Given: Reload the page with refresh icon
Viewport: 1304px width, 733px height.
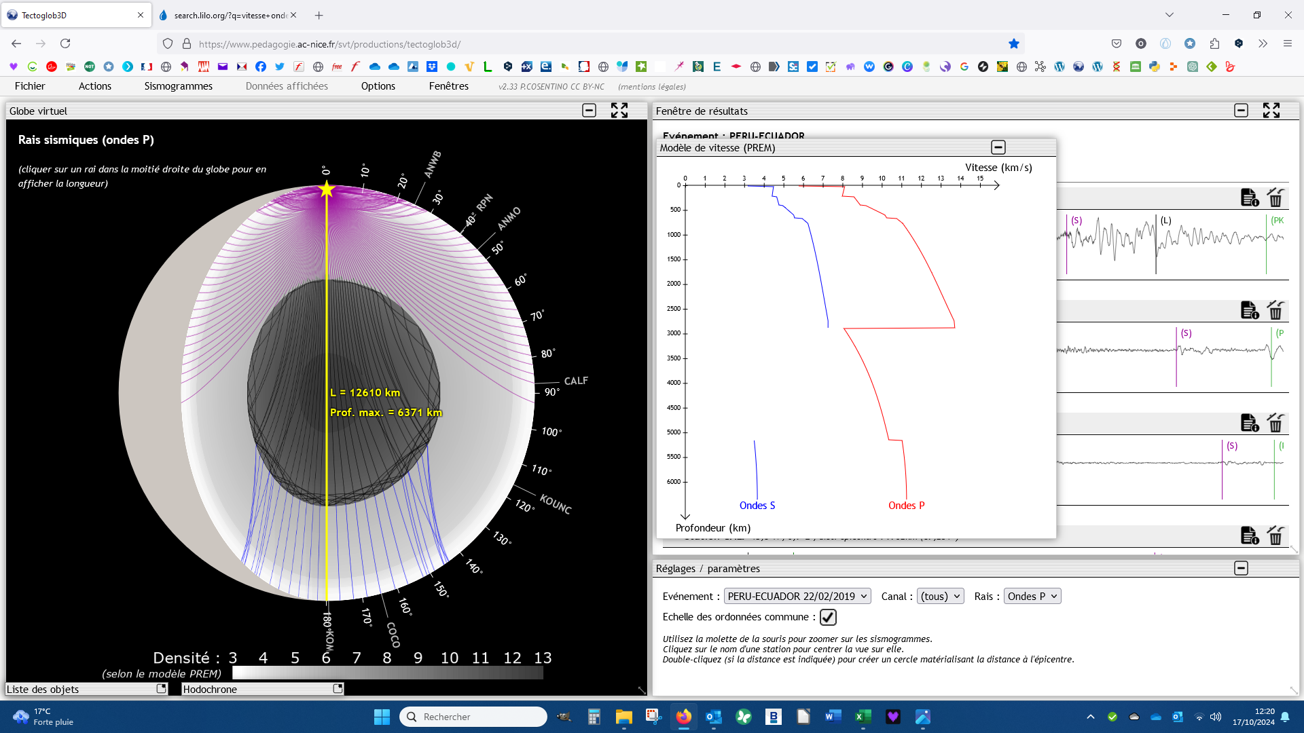Looking at the screenshot, I should pyautogui.click(x=65, y=44).
